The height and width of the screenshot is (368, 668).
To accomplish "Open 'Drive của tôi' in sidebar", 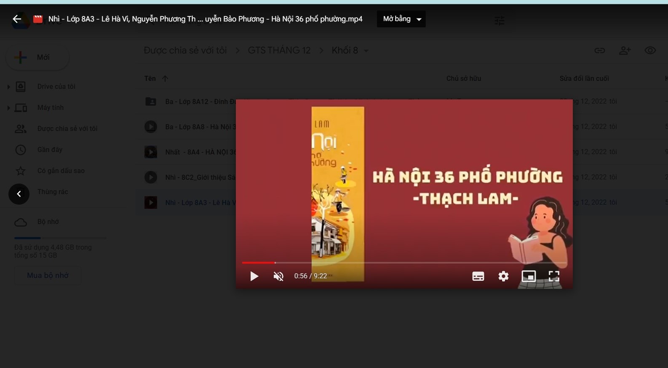I will (x=56, y=86).
